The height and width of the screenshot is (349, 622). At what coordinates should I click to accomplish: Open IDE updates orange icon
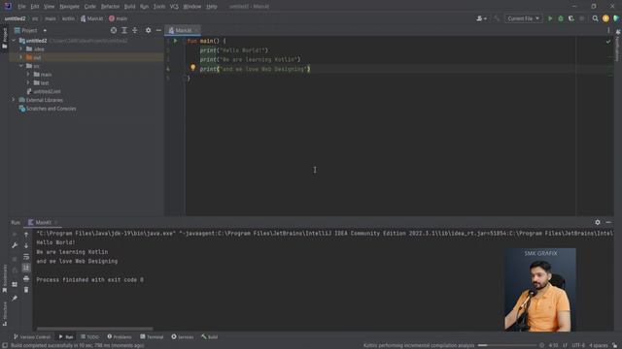(605, 18)
